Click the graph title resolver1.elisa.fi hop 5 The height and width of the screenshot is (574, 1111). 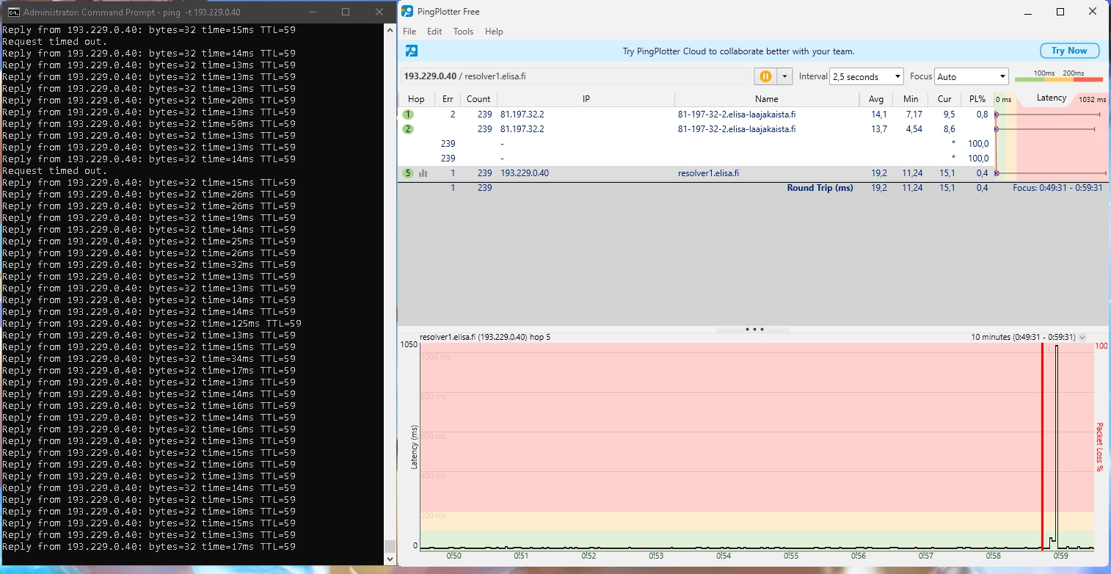485,338
